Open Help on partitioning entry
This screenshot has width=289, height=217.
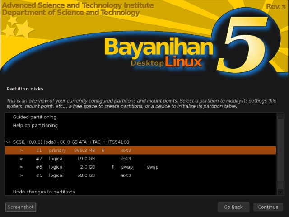coord(35,125)
